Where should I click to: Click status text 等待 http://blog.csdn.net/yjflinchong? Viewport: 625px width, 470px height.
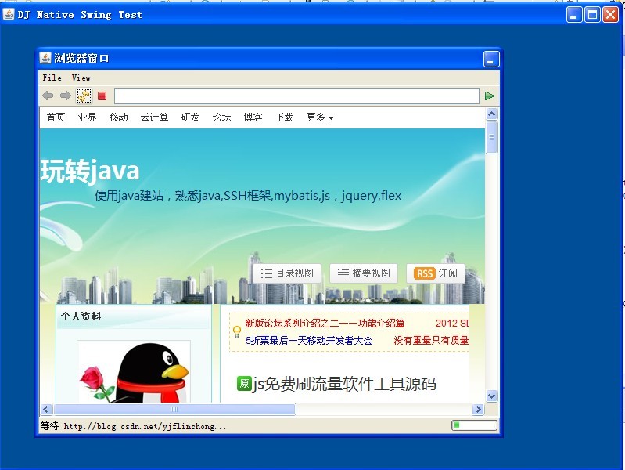(x=133, y=426)
